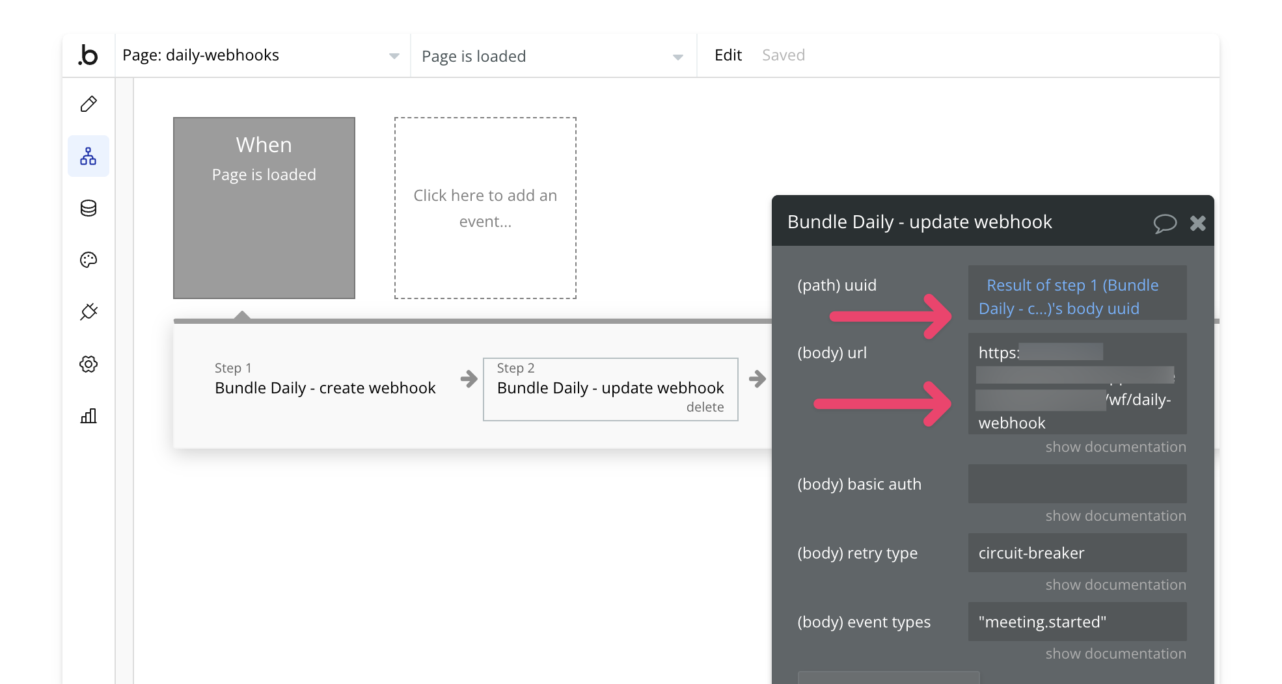Click the empty (body) basic auth field
The width and height of the screenshot is (1282, 684).
pos(1078,484)
